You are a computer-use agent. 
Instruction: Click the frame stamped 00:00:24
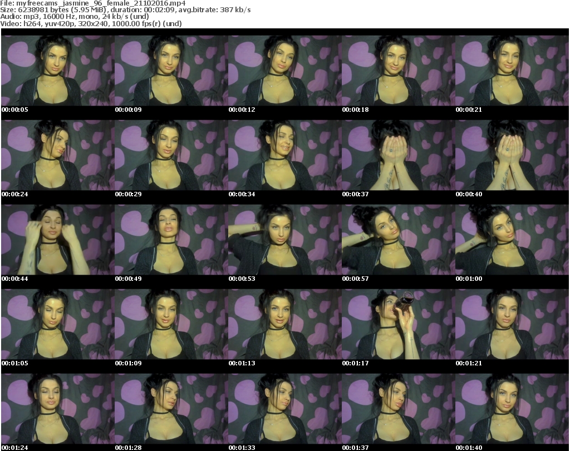click(57, 155)
